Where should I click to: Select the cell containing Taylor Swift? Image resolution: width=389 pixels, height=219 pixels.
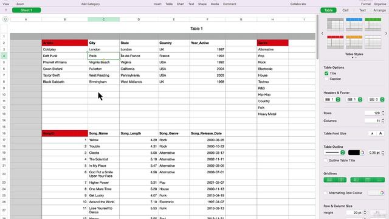[x=65, y=75]
